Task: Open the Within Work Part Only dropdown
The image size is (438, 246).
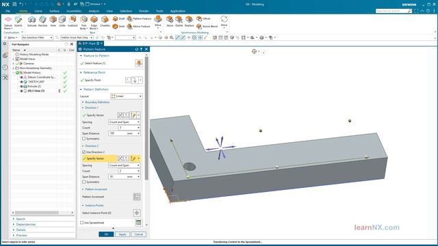Action: pyautogui.click(x=77, y=38)
